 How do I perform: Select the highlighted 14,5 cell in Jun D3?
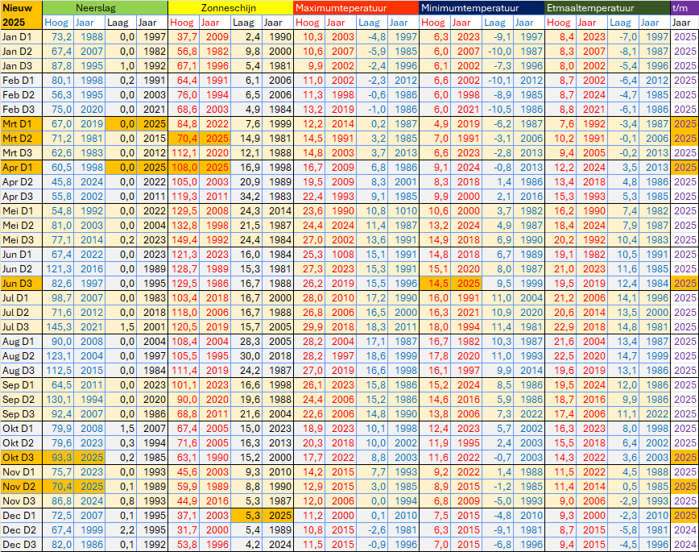click(435, 284)
